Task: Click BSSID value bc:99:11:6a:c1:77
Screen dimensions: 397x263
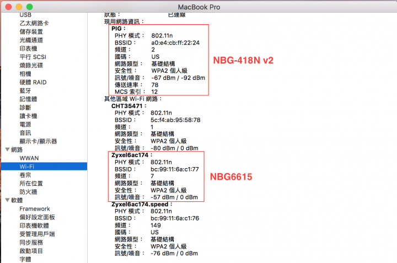Action: coord(175,169)
